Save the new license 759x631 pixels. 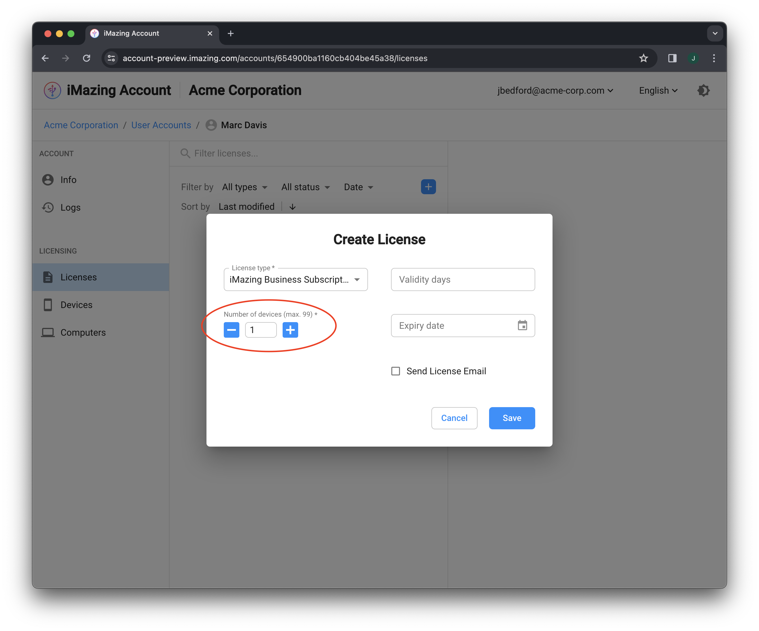tap(512, 418)
